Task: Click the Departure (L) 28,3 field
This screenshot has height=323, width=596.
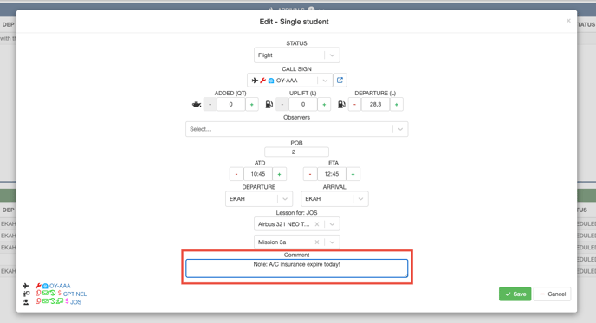Action: point(376,104)
